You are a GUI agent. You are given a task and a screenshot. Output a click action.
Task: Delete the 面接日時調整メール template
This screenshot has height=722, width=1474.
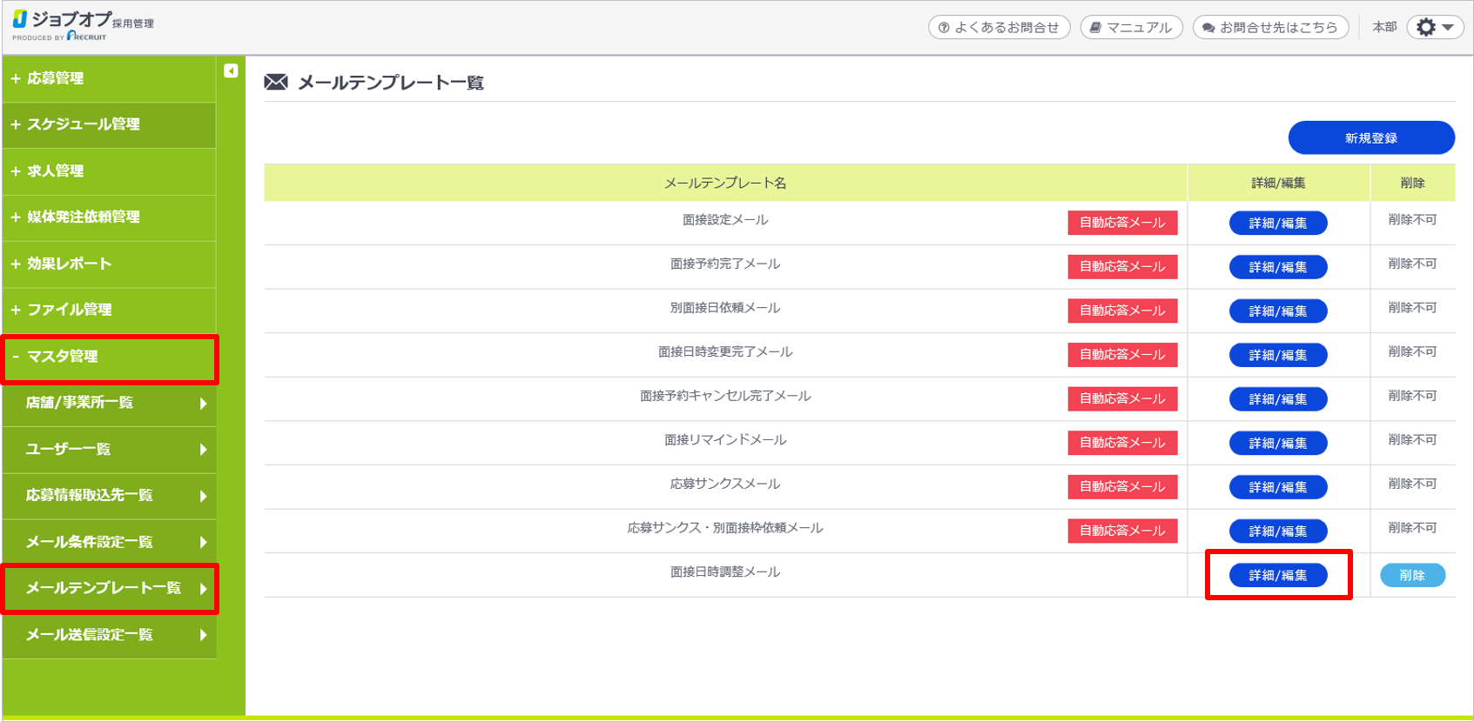pyautogui.click(x=1412, y=575)
